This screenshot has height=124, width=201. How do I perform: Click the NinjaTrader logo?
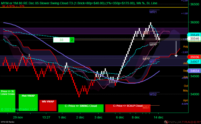(182, 122)
